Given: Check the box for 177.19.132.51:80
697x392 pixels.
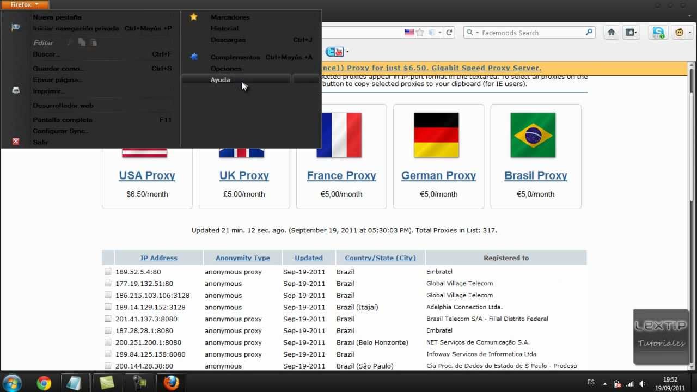Looking at the screenshot, I should coord(108,283).
